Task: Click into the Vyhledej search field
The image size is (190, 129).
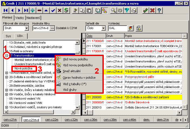Action: pos(117,28)
